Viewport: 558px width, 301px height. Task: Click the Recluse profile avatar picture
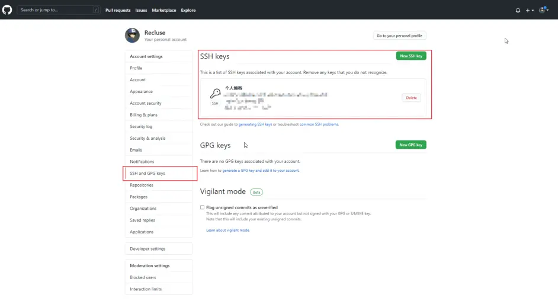[x=132, y=36]
